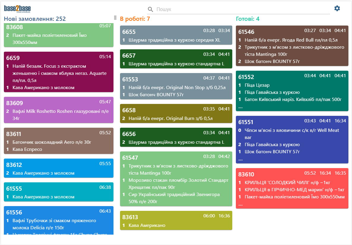Select Піца Гавайська з куркою in 61551
Image resolution: width=352 pixels, height=245 pixels.
click(x=272, y=145)
